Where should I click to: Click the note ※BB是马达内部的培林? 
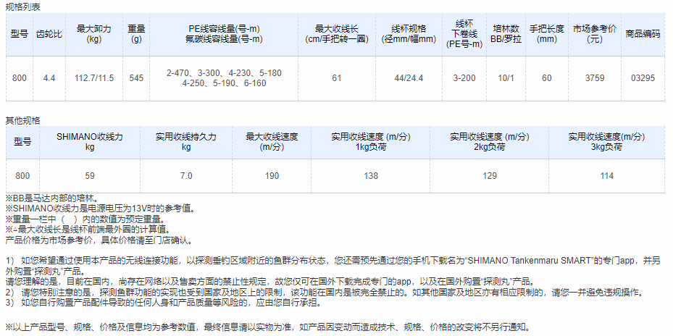[51, 198]
